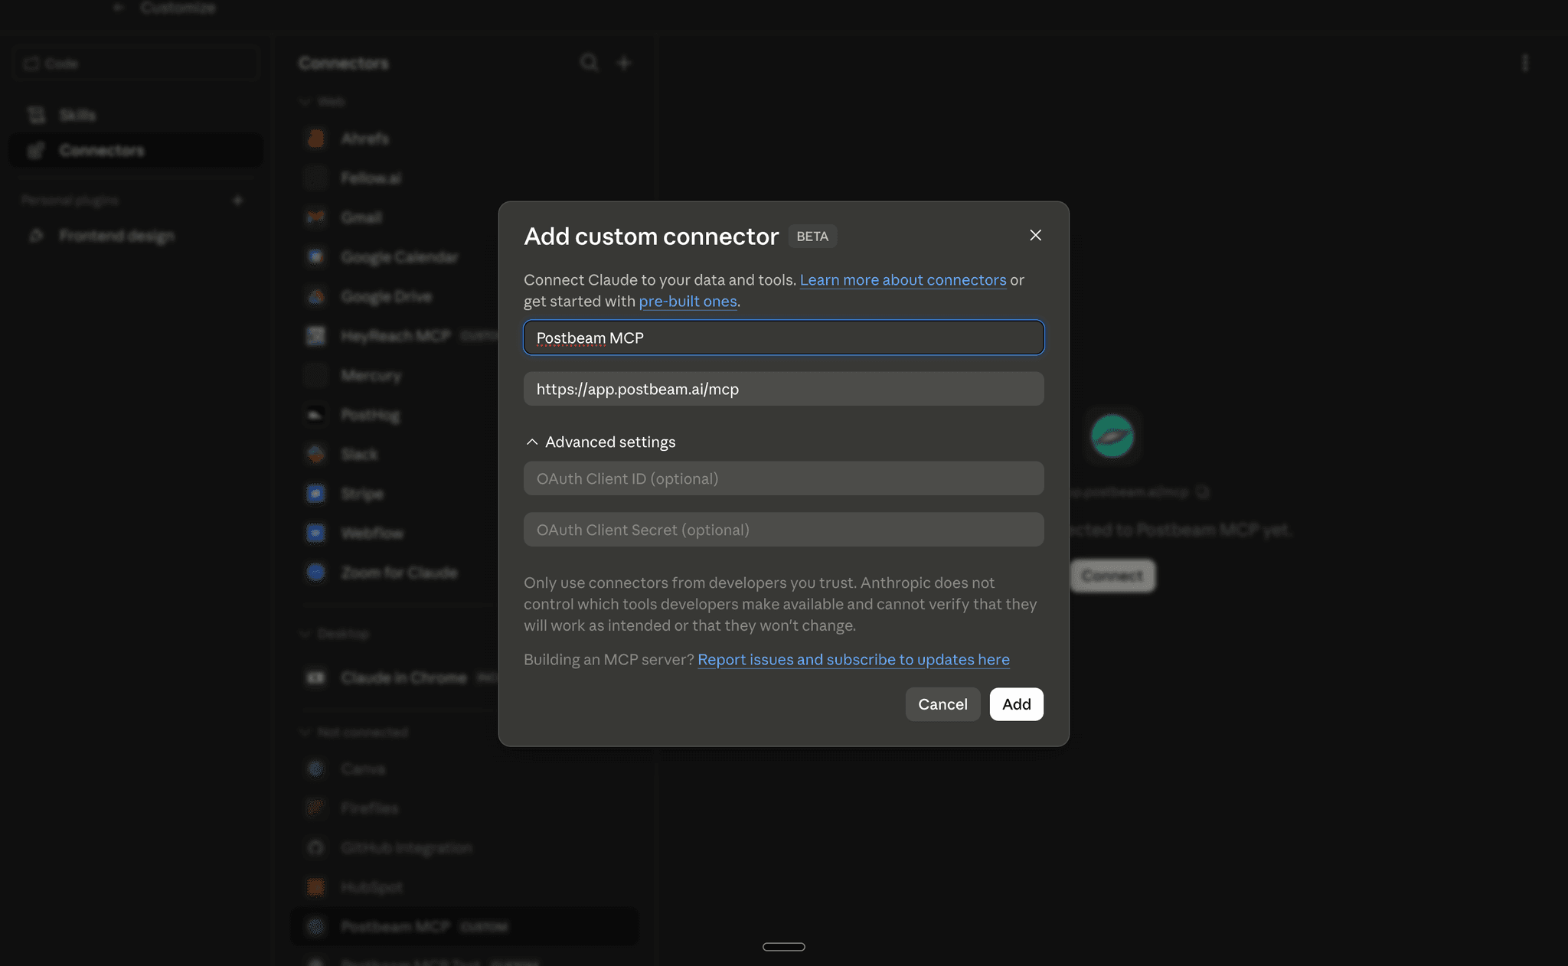
Task: Focus the connector name field Postbeam MCP
Action: coord(783,338)
